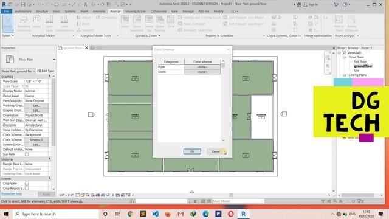Viewport: 389px width, 219px height.
Task: Open the Properties help link
Action: [x=12, y=194]
